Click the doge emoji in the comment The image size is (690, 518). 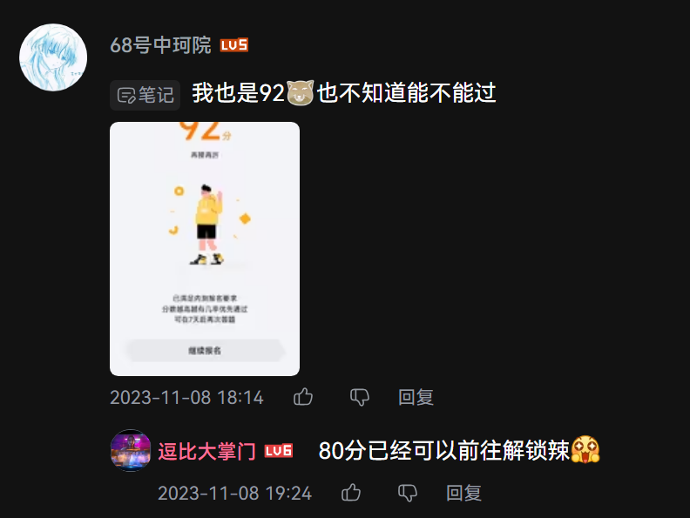click(x=300, y=93)
